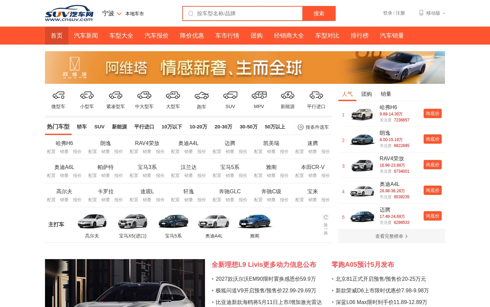The image size is (490, 307).
Task: Switch to the 轿车 filter tab
Action: tap(82, 127)
